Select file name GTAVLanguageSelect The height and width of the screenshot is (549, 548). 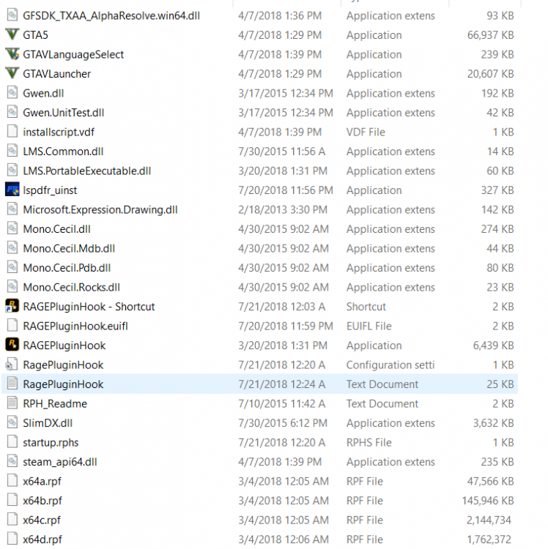73,55
